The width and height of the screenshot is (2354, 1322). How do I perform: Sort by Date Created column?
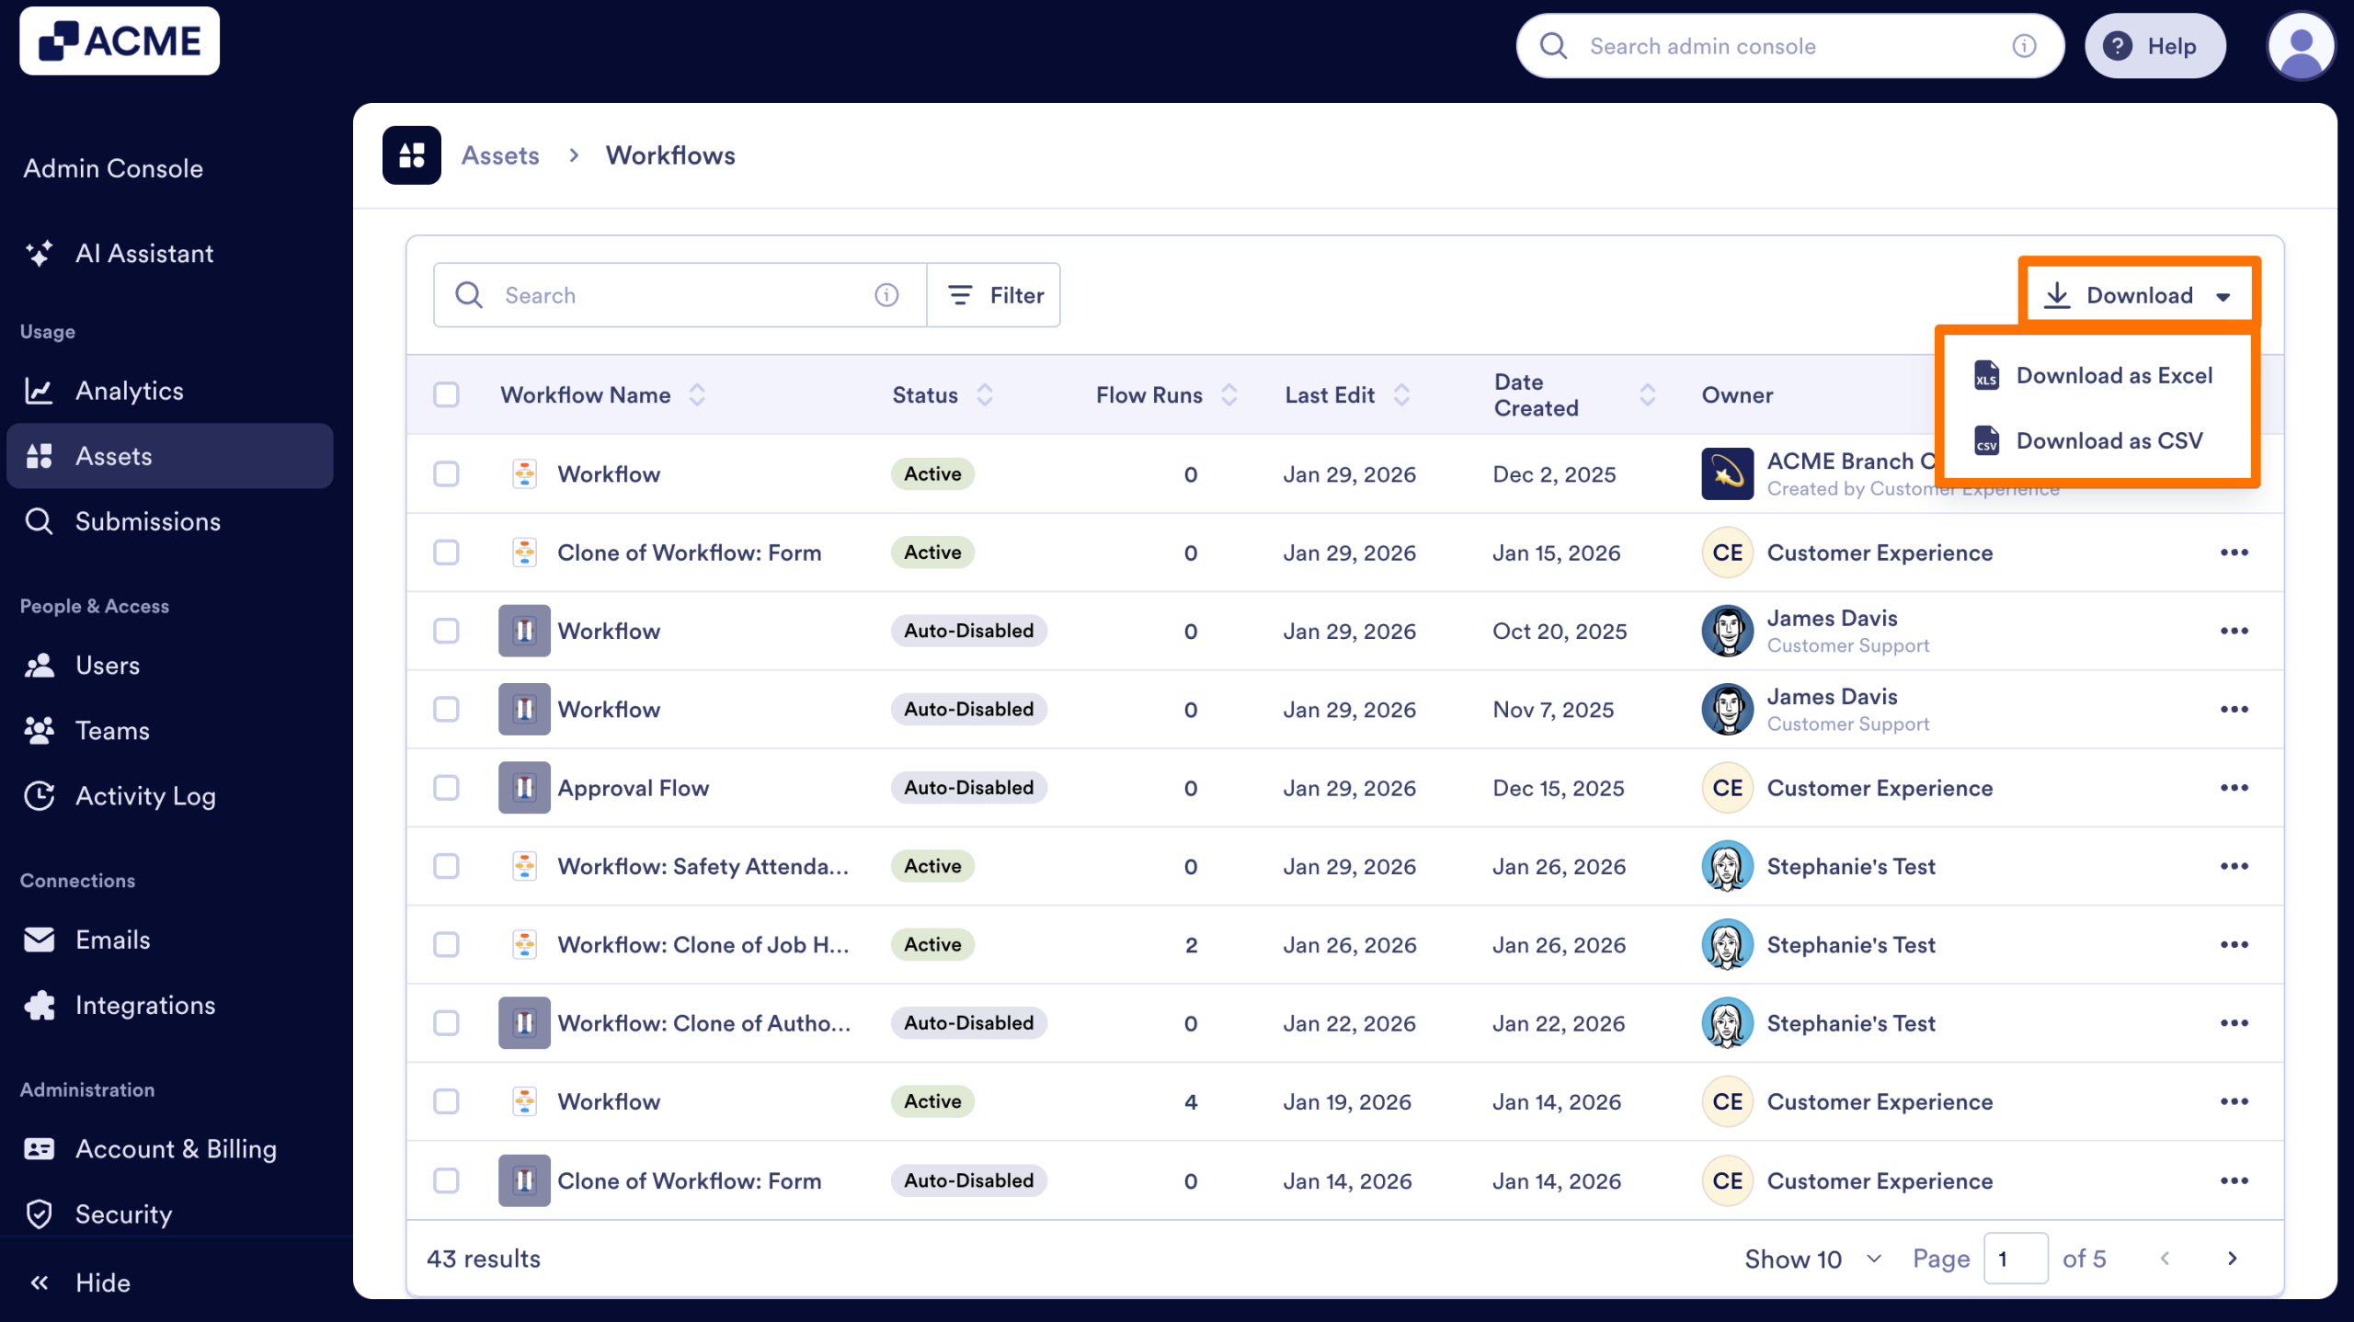(x=1647, y=394)
